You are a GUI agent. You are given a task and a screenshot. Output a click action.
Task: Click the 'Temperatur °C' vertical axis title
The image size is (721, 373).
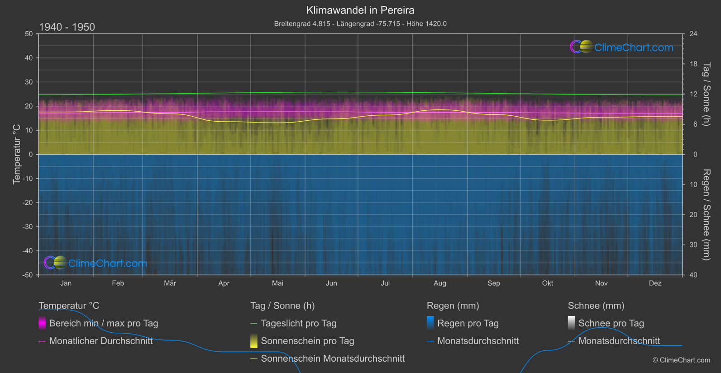point(17,154)
